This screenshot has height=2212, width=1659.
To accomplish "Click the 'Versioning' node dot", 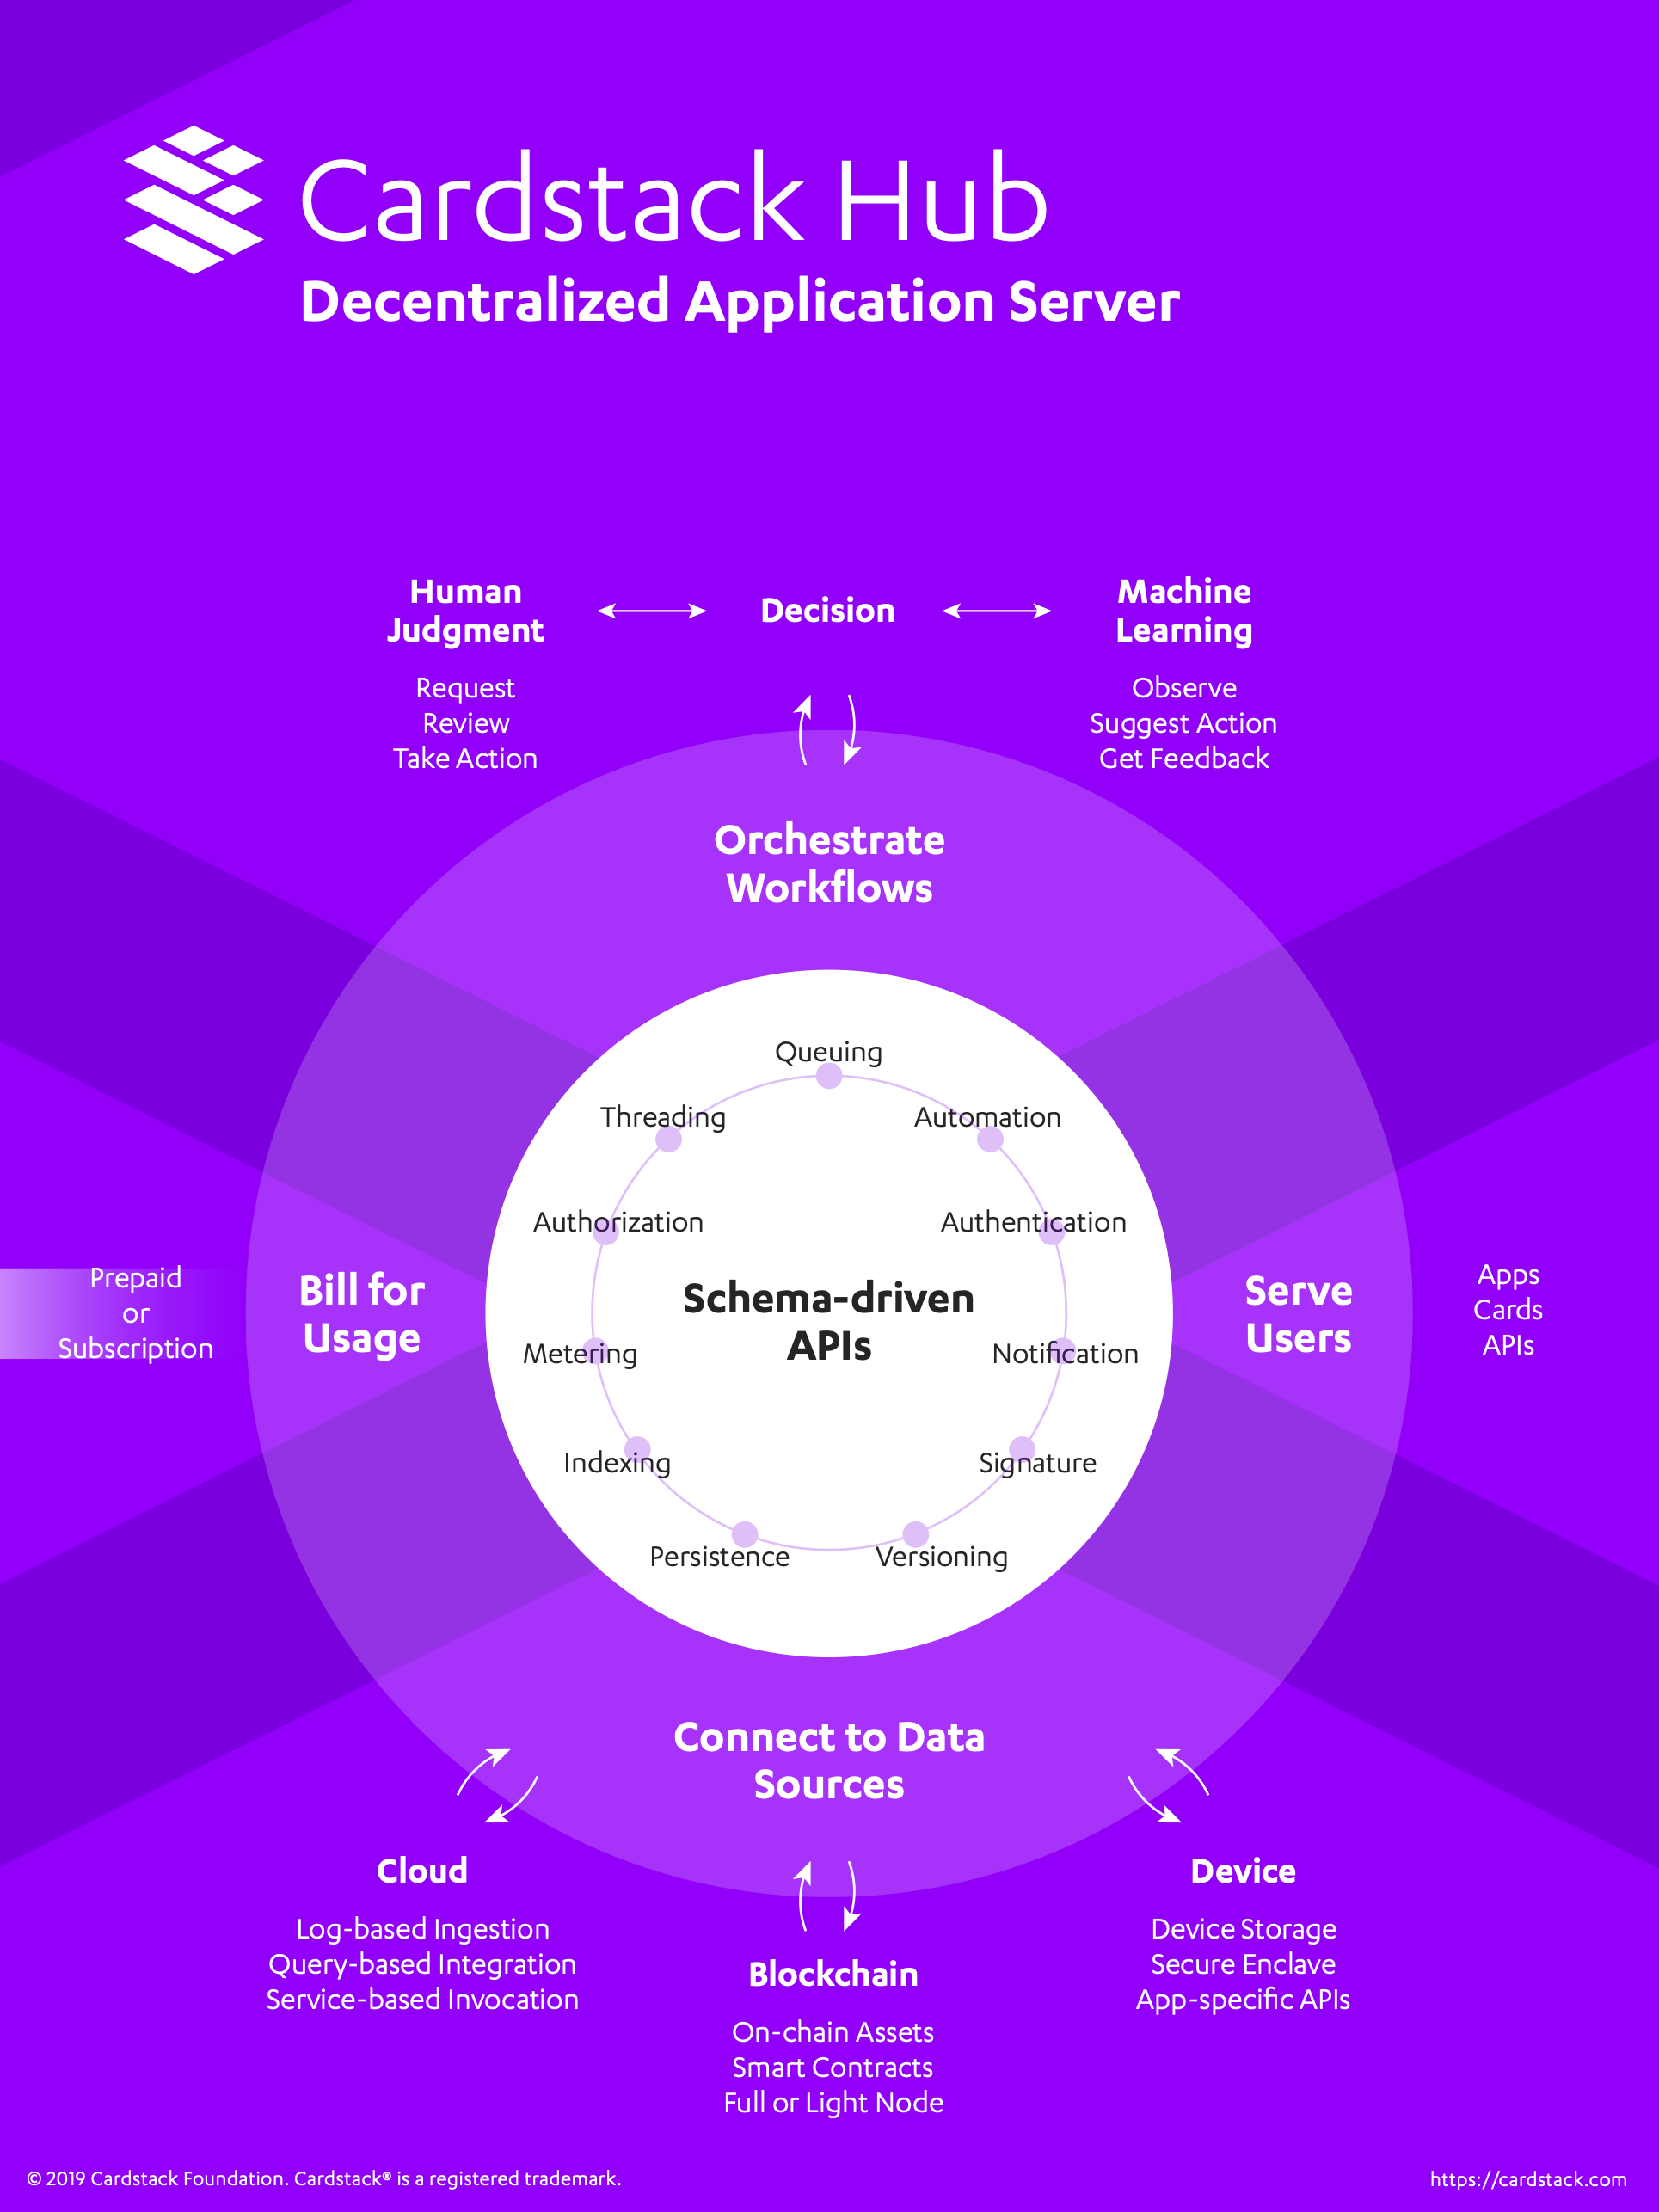I will pos(915,1534).
